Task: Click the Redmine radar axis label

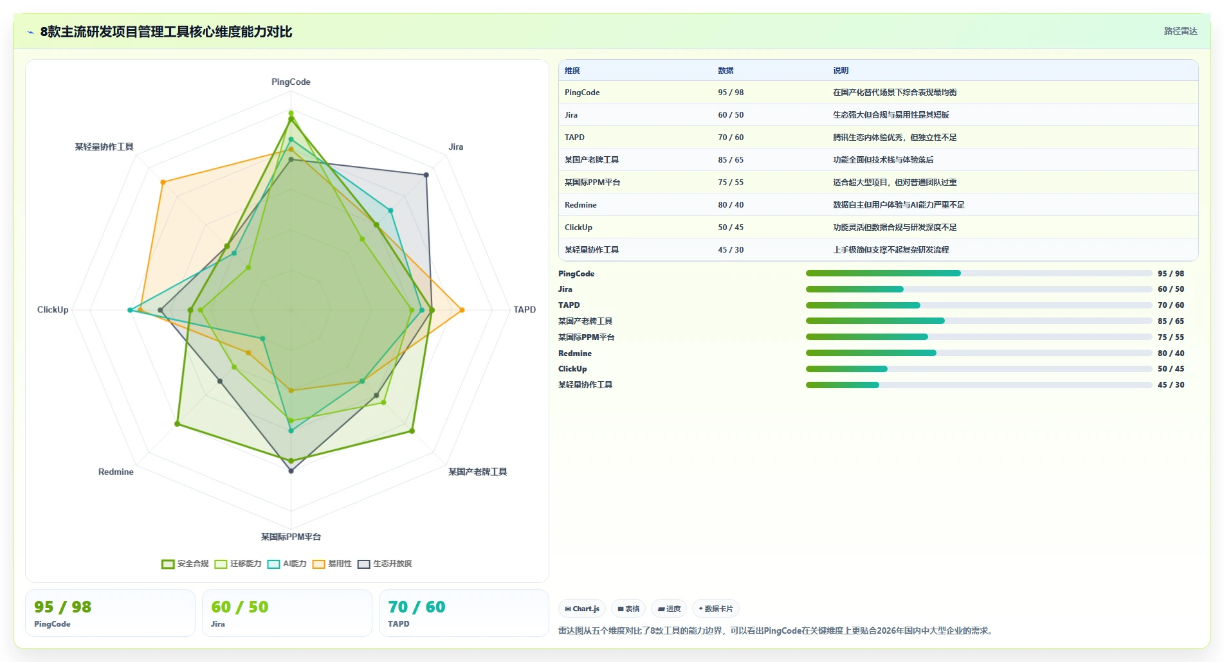Action: point(116,472)
